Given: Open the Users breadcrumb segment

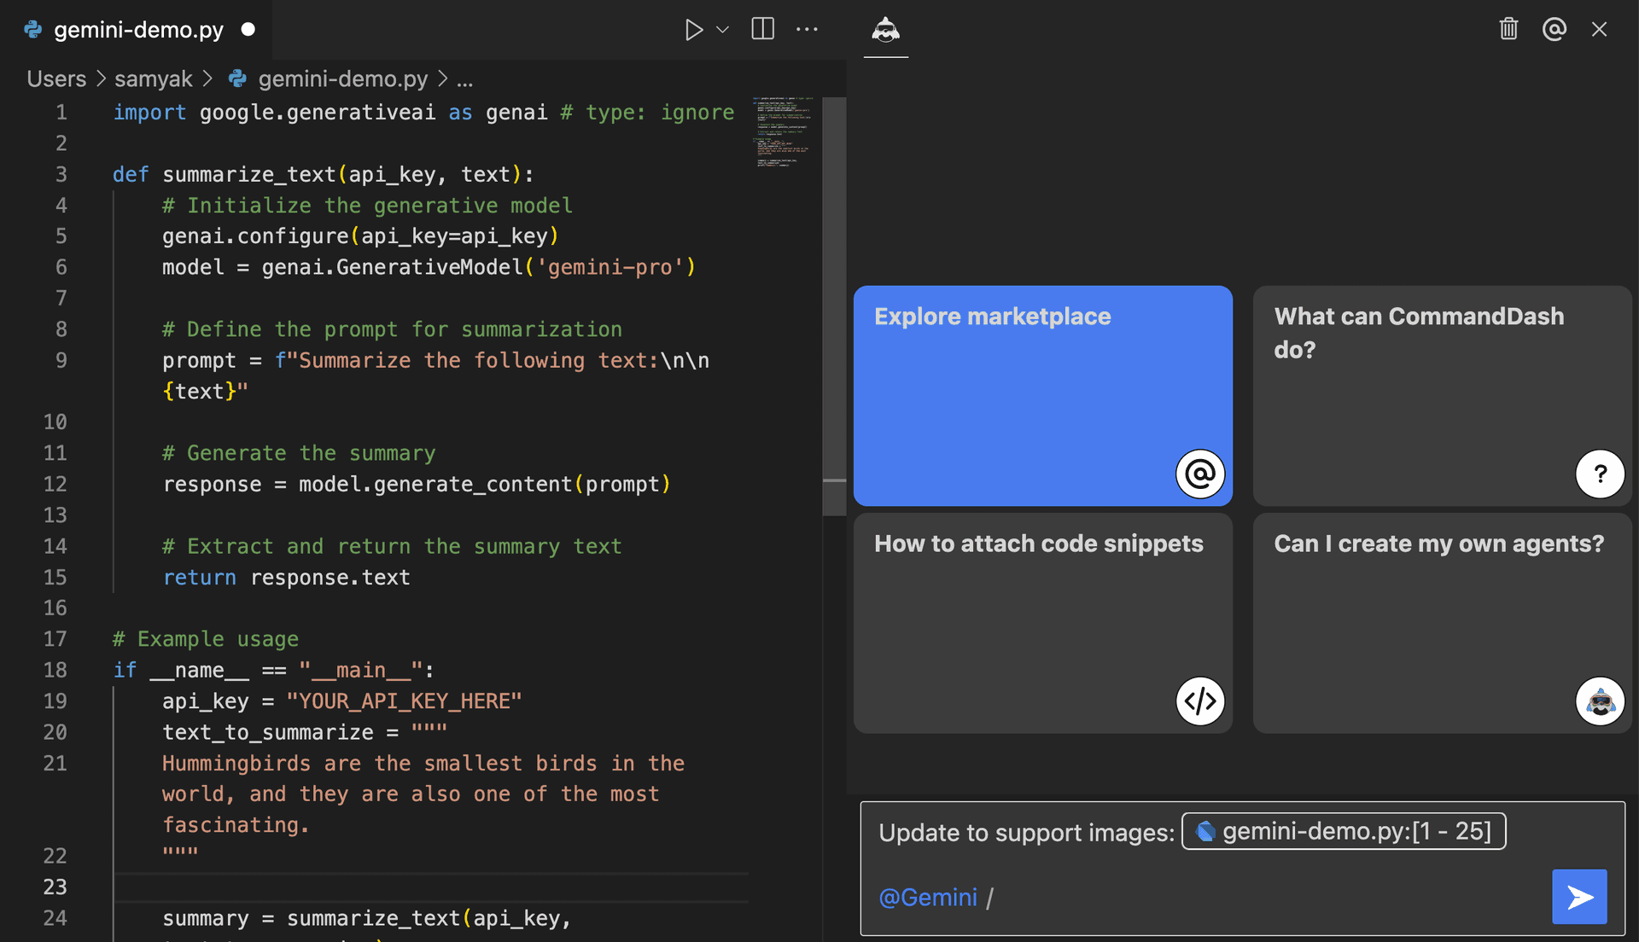Looking at the screenshot, I should point(56,79).
